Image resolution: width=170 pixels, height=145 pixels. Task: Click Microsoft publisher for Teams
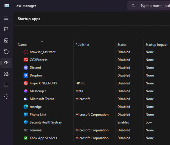pyautogui.click(x=83, y=99)
